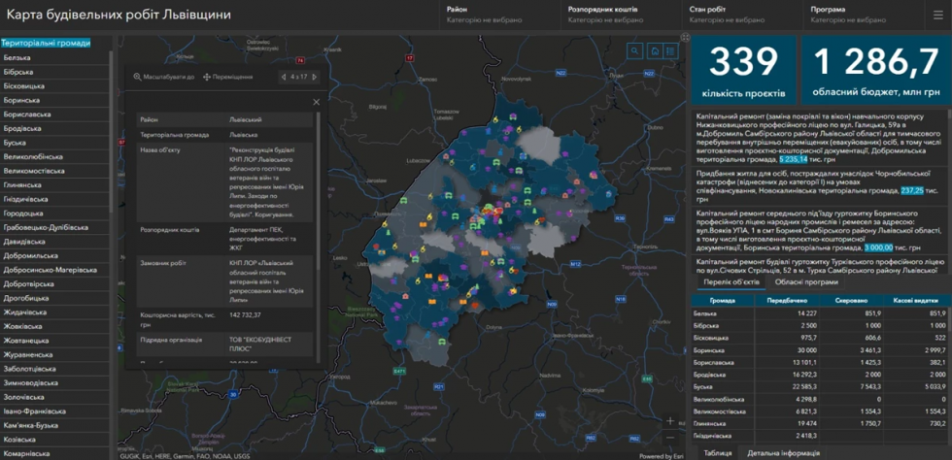Click the Переміщення popup action
This screenshot has height=460, width=952.
click(228, 77)
